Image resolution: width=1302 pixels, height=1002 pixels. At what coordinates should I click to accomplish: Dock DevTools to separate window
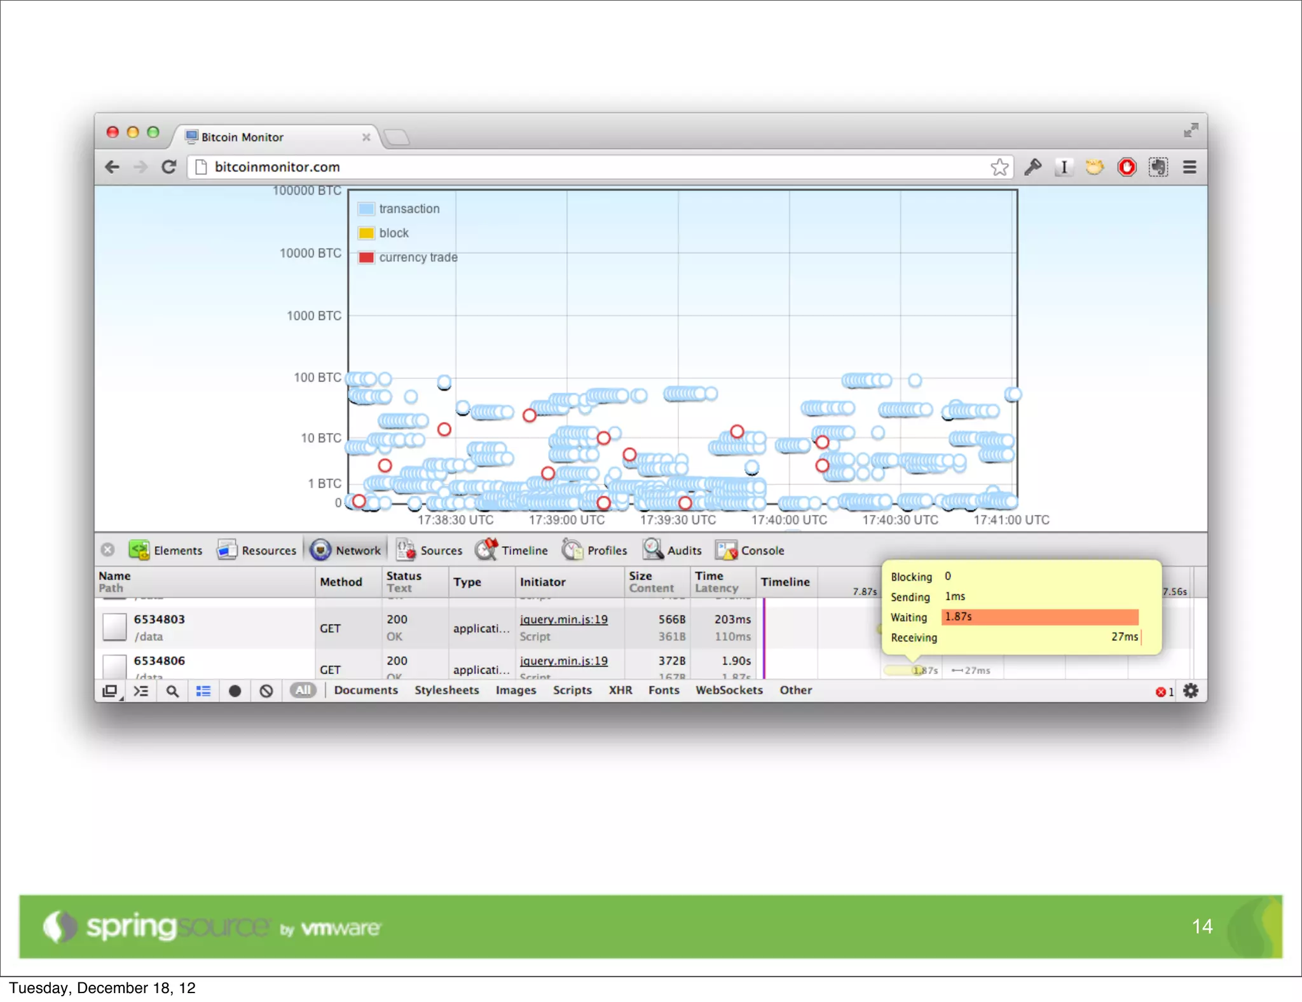coord(110,691)
